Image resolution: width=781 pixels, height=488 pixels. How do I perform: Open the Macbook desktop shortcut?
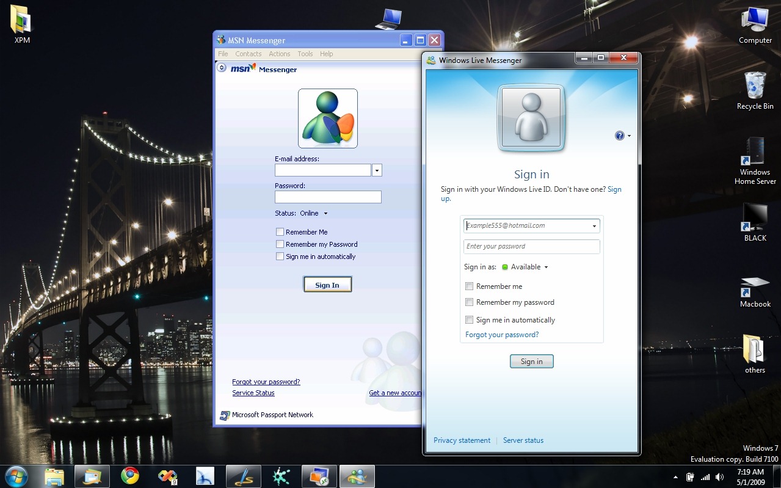[x=755, y=291]
